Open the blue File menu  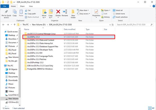(5, 6)
